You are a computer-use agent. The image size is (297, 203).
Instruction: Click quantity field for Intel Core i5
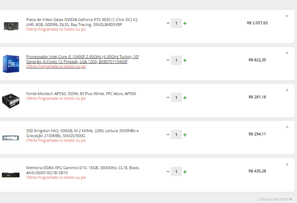click(176, 60)
